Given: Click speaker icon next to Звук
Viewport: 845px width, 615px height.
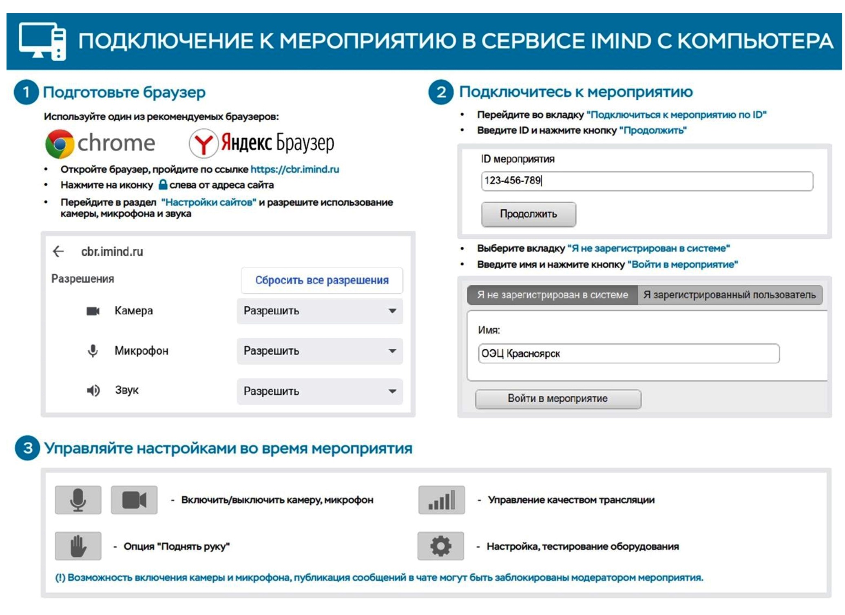Looking at the screenshot, I should click(93, 391).
